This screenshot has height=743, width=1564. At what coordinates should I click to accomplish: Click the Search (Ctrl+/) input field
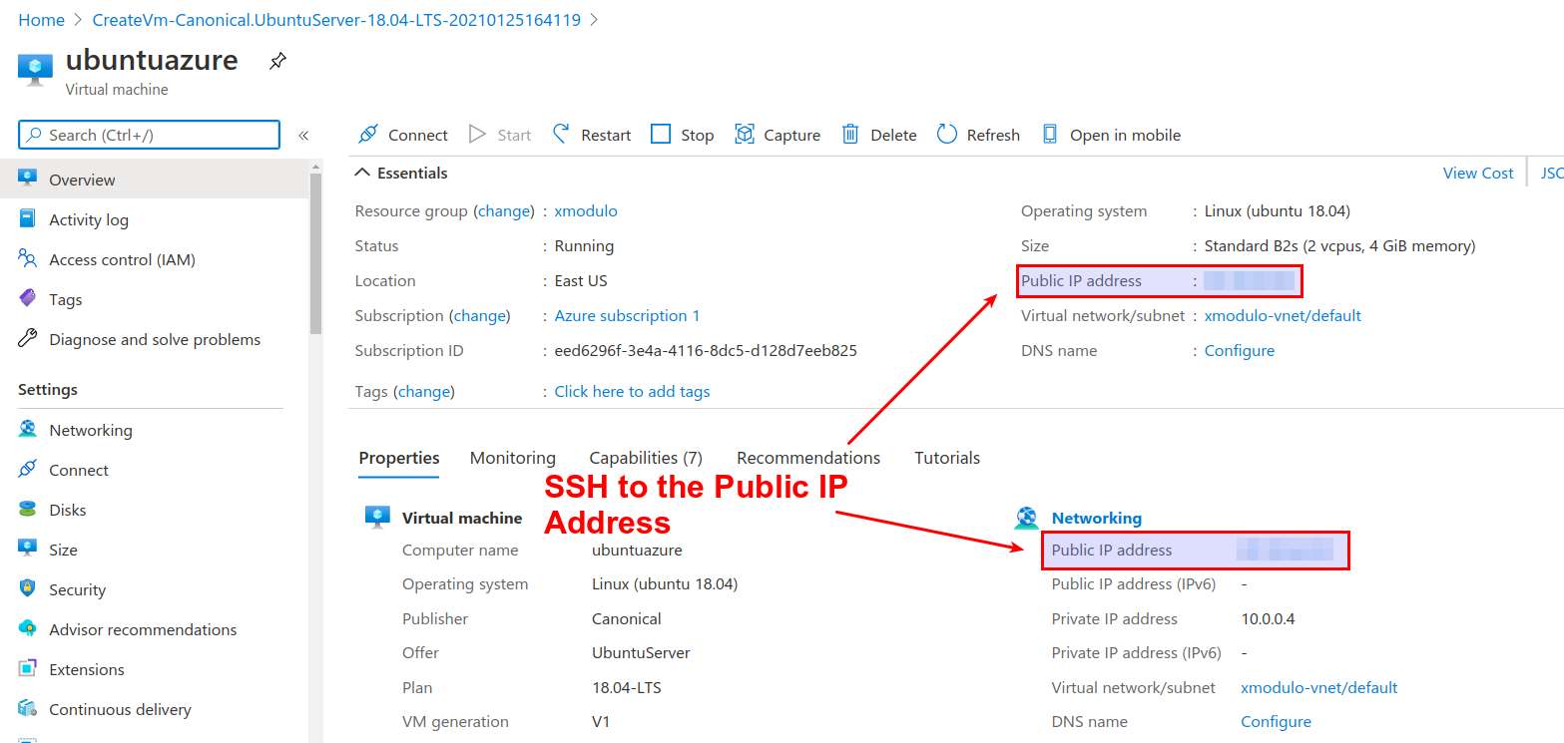[149, 135]
